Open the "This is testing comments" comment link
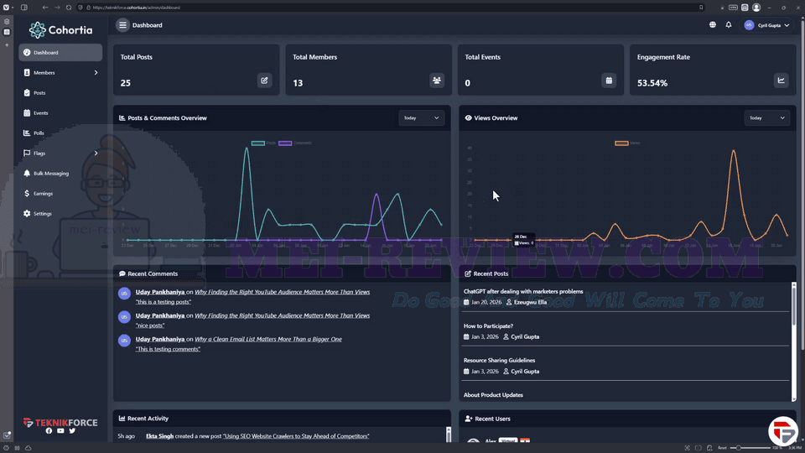The width and height of the screenshot is (805, 453). point(168,349)
